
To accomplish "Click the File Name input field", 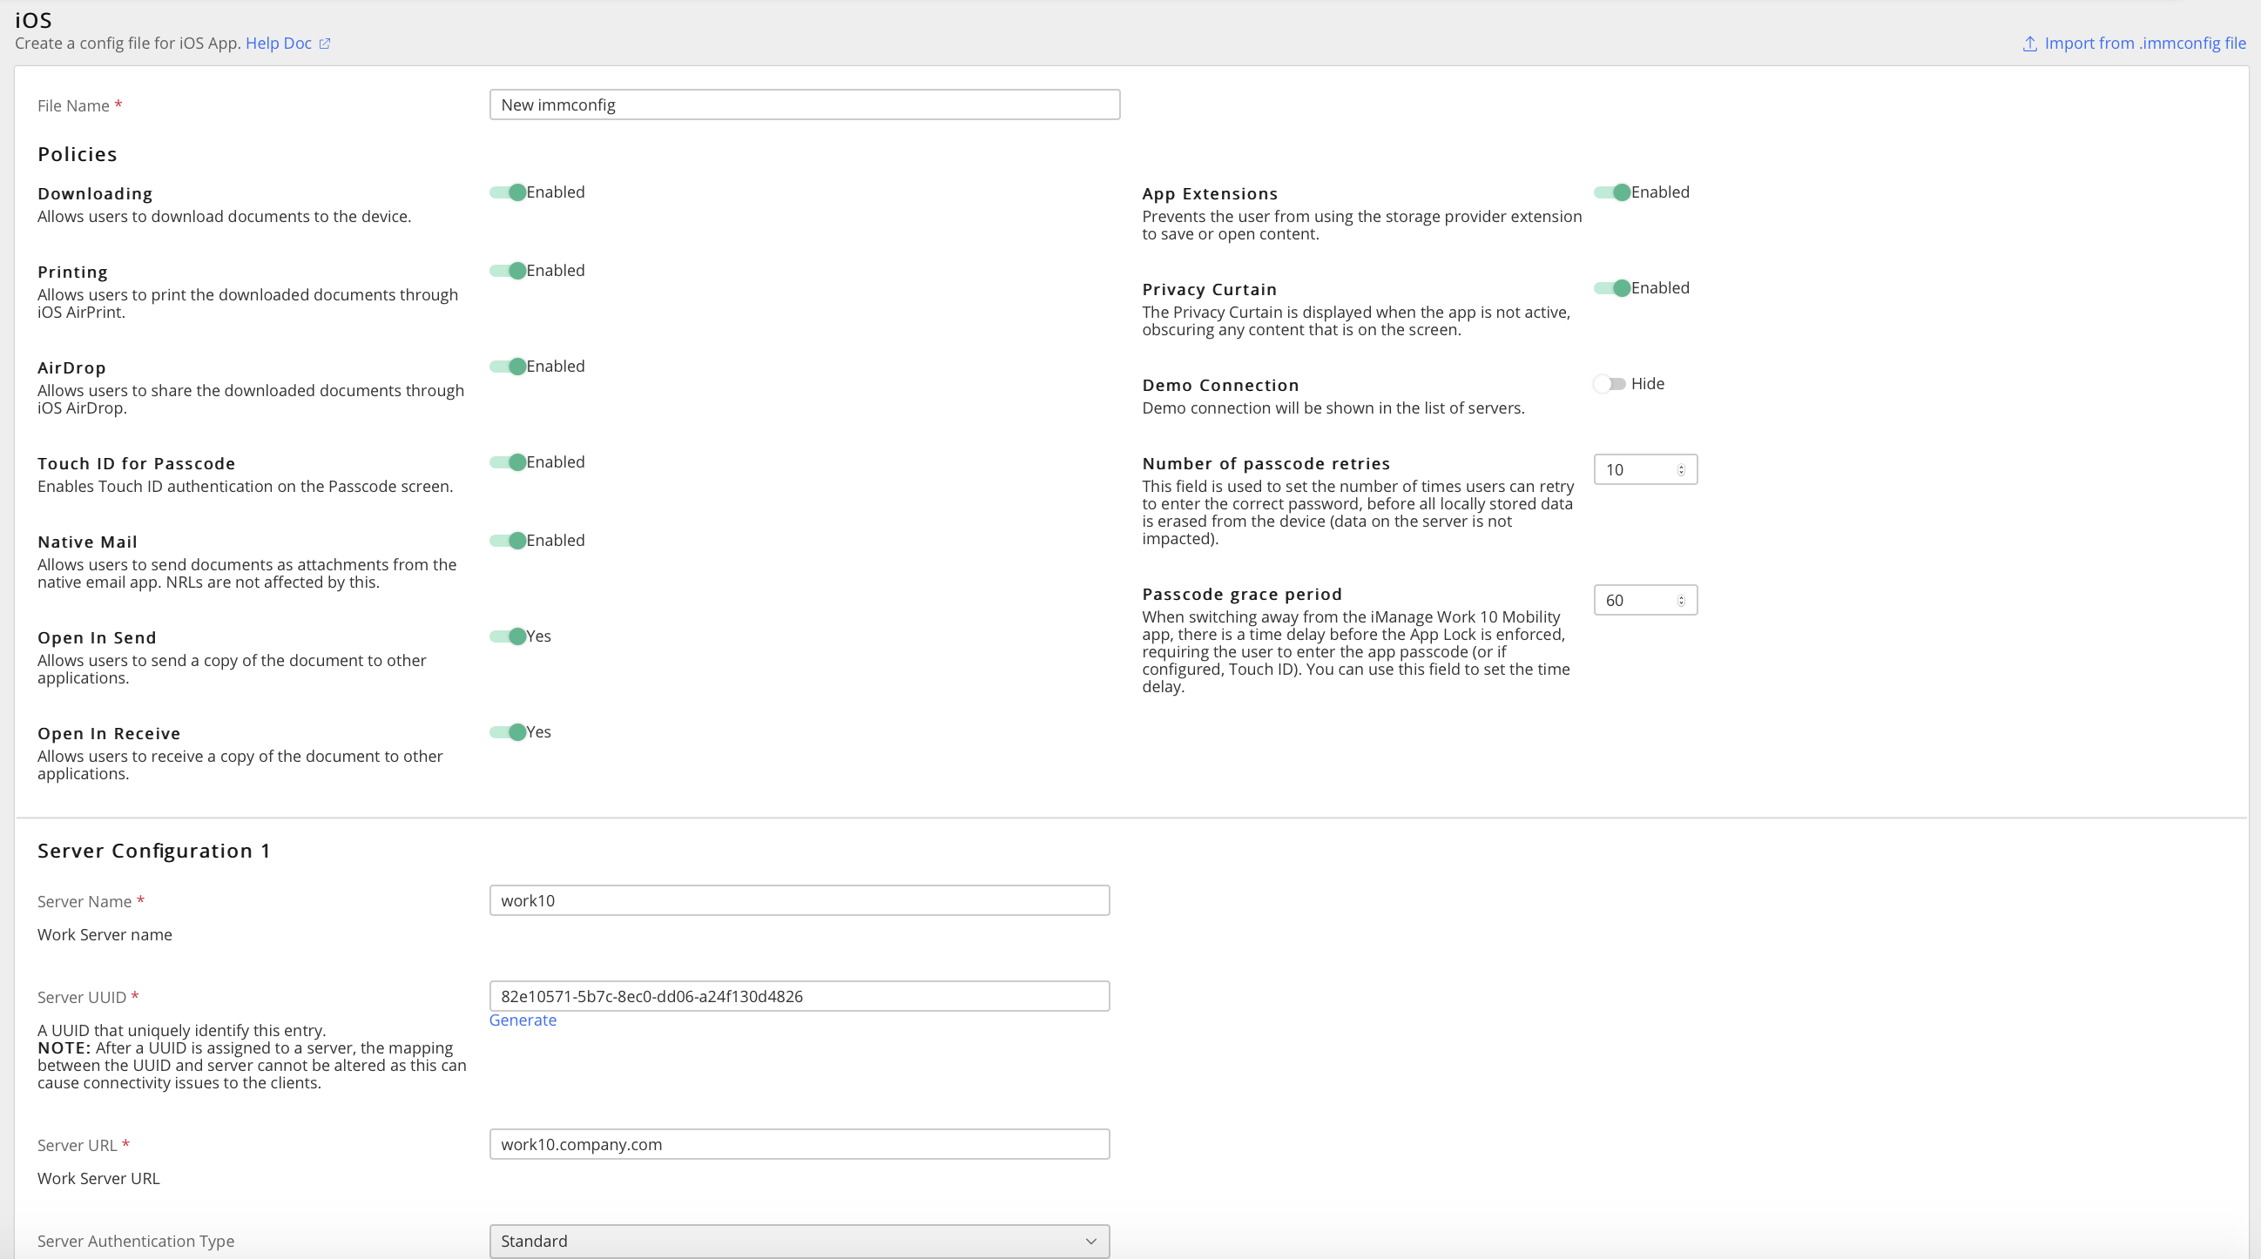I will (804, 105).
